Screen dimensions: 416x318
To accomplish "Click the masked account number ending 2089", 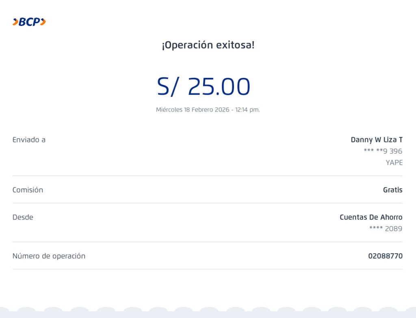I will click(x=386, y=229).
